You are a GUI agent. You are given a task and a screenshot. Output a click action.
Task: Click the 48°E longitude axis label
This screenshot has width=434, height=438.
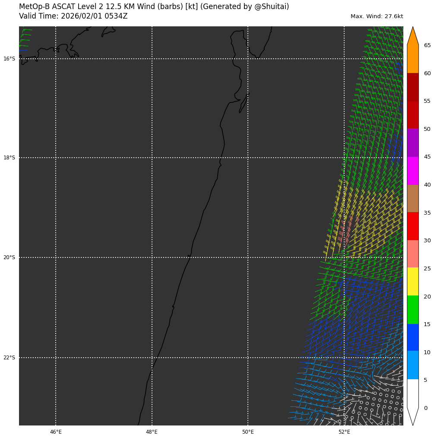click(x=152, y=432)
